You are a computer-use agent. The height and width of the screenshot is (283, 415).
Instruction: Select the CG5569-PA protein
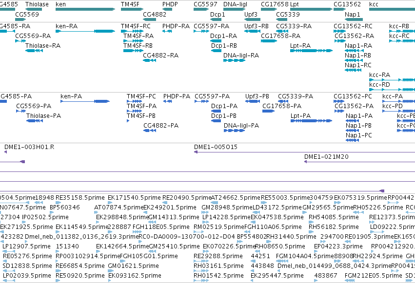[21, 111]
